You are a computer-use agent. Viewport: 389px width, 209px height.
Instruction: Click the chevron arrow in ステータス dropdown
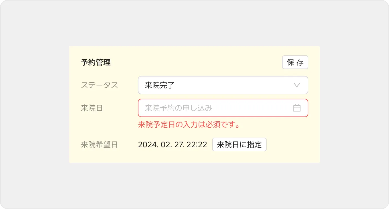[x=297, y=85]
